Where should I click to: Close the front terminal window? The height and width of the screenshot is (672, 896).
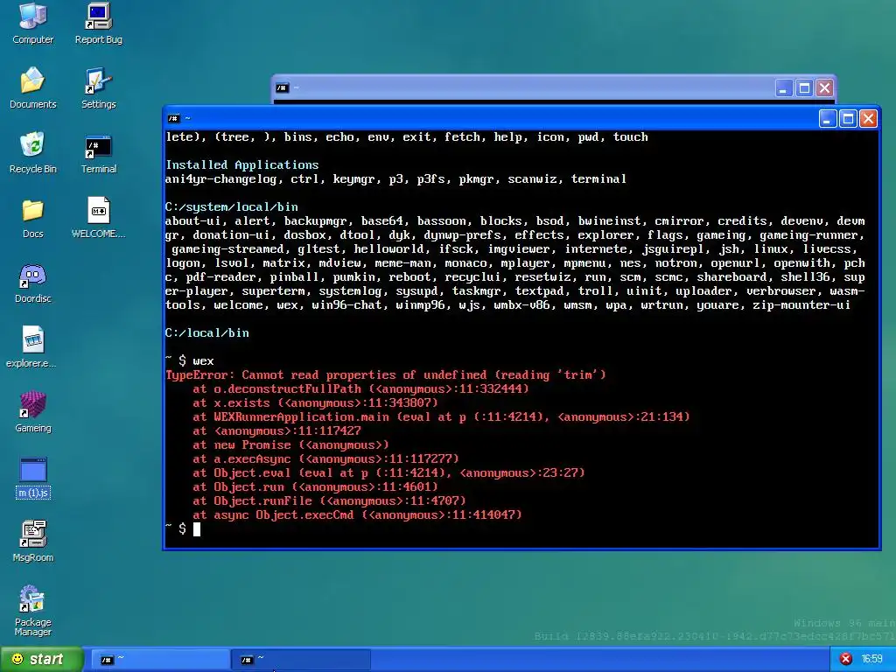(868, 119)
